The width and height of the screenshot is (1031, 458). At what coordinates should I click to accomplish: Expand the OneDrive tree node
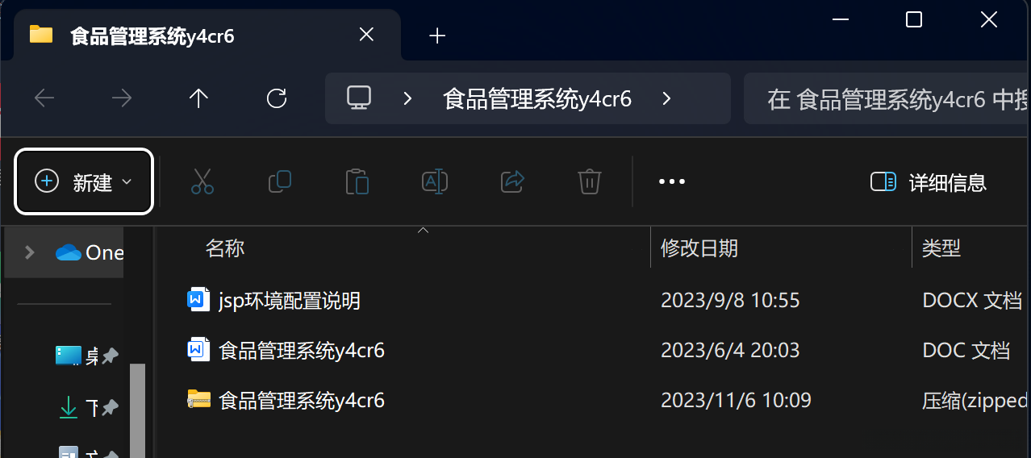(30, 252)
